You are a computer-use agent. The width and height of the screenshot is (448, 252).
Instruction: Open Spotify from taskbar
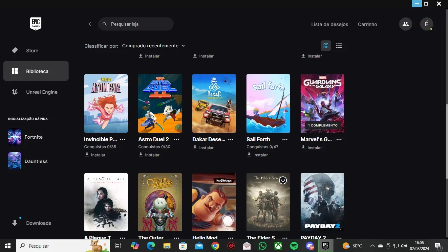pos(294,246)
